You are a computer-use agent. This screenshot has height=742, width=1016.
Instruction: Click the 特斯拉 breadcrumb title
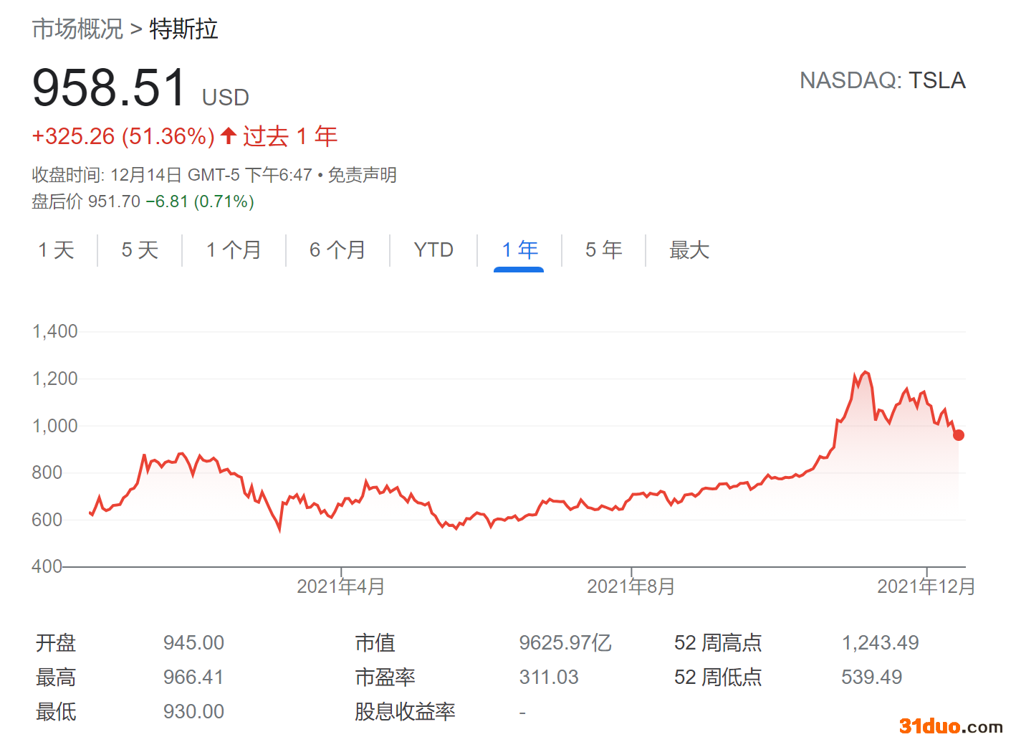tap(183, 29)
